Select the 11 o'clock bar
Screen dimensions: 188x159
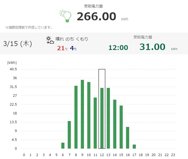pos(95,123)
